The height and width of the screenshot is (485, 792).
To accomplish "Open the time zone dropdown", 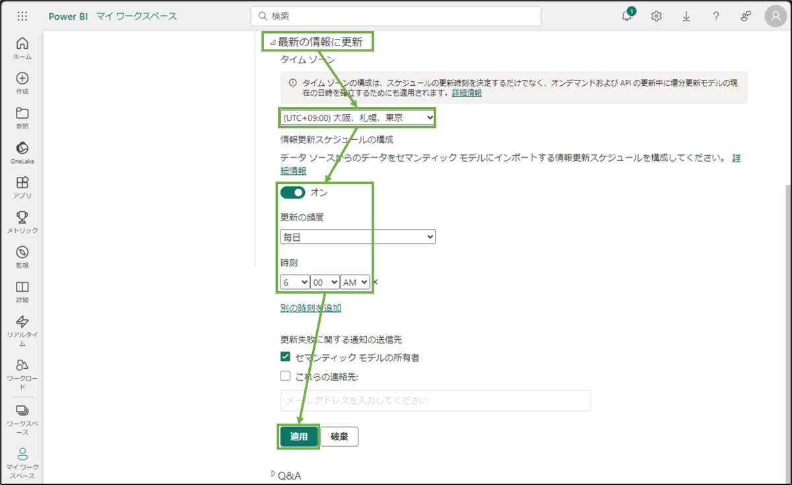I will (357, 117).
